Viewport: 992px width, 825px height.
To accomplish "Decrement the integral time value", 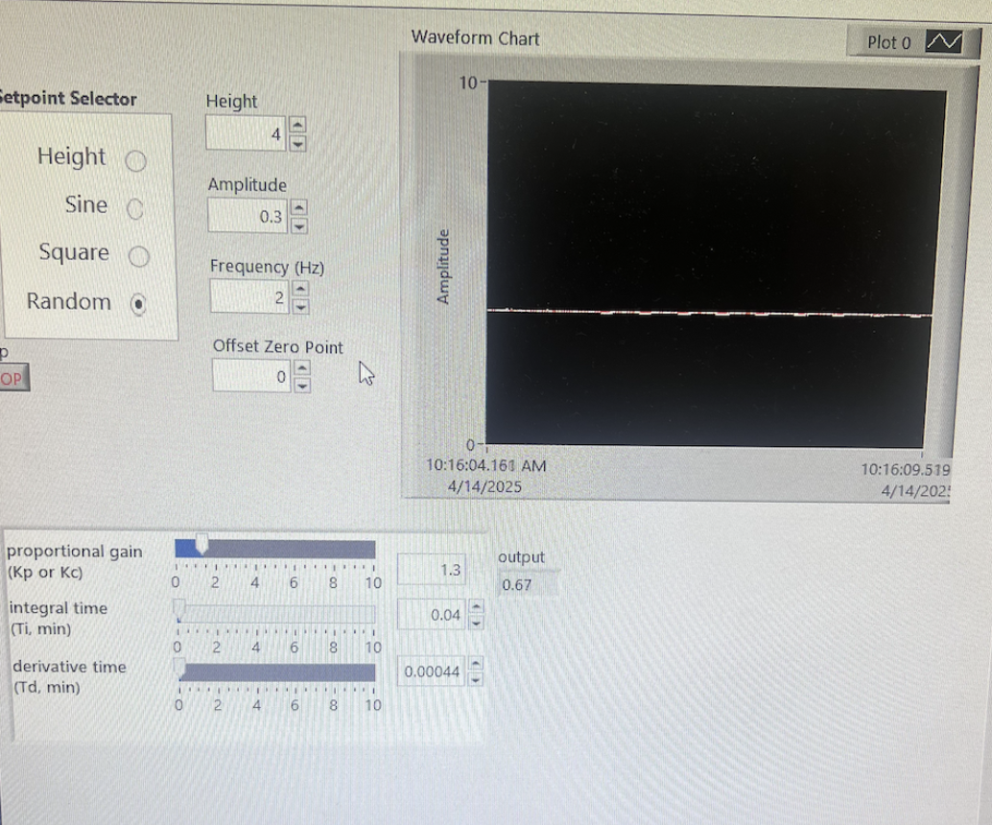I will coord(476,623).
